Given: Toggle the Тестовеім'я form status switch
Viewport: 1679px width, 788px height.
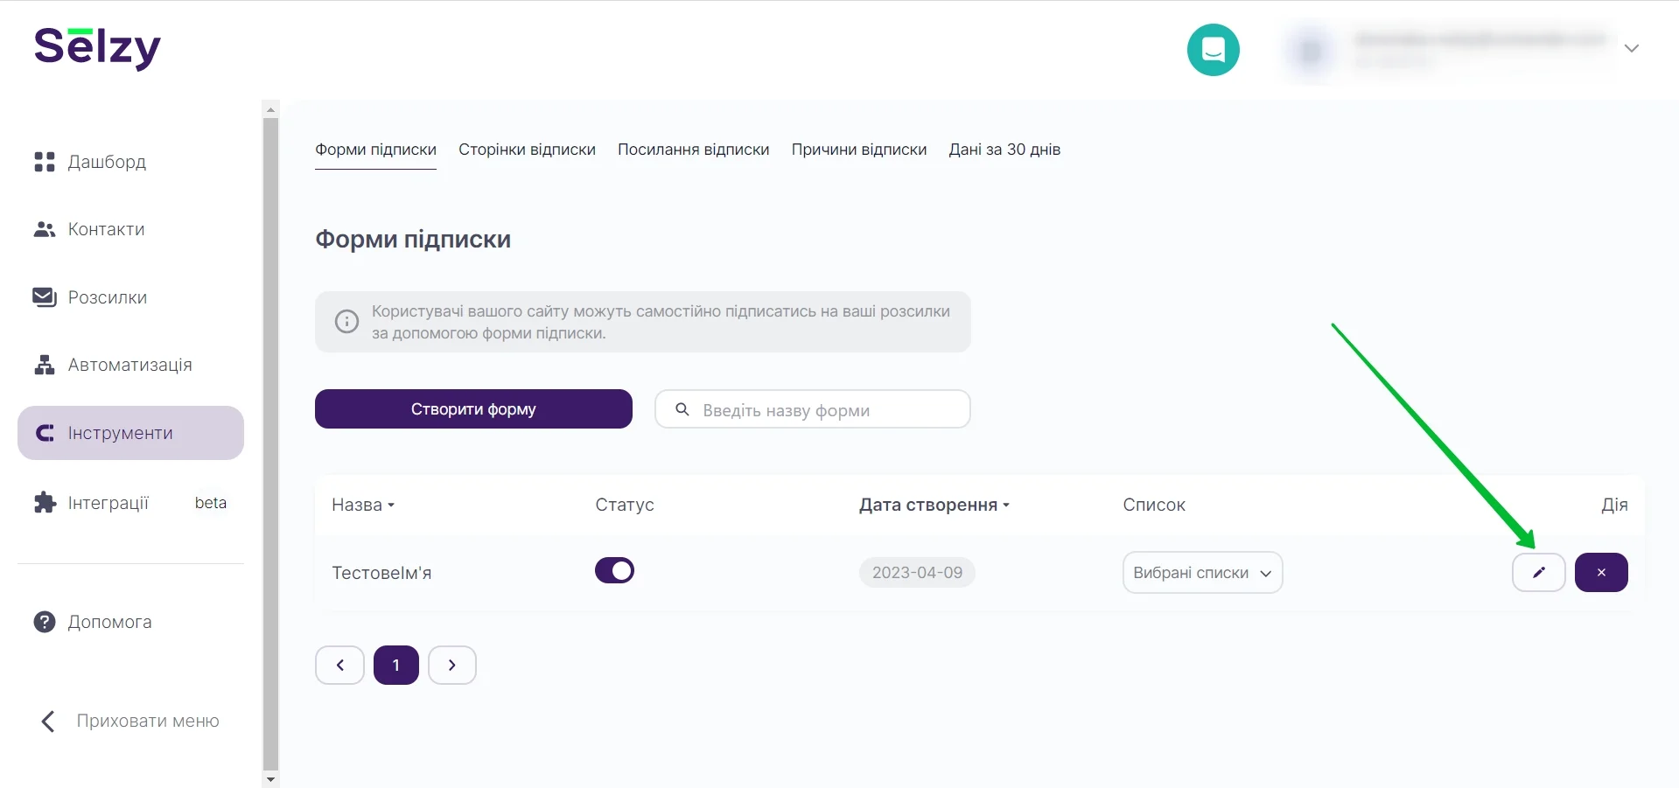Looking at the screenshot, I should click(614, 570).
